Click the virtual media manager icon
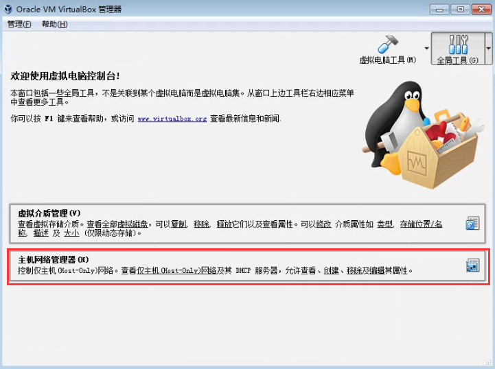Screen dimensions: 495x369 coord(472,224)
